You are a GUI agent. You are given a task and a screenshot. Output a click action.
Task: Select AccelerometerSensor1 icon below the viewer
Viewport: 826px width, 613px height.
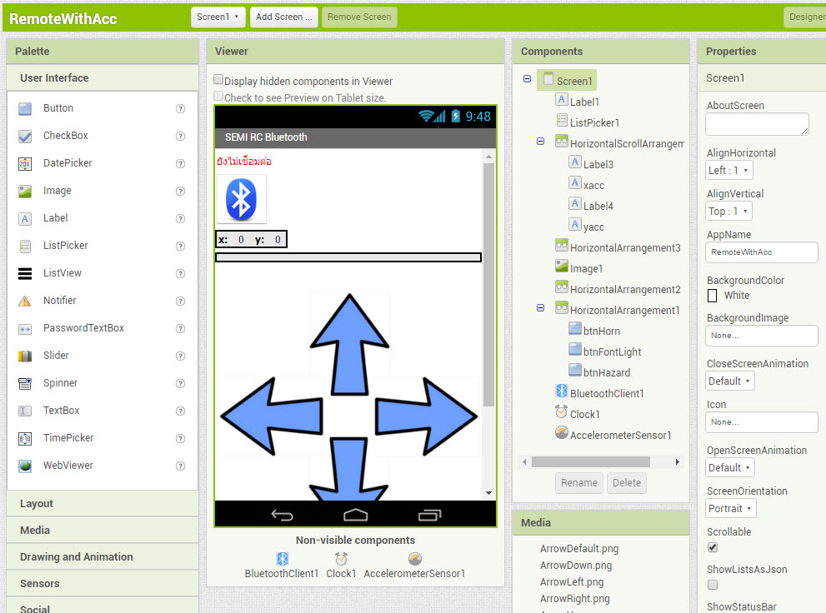tap(414, 559)
